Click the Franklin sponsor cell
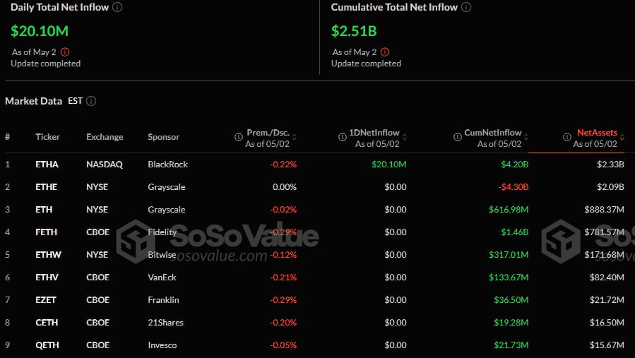Viewport: 635px width, 358px height. click(163, 300)
